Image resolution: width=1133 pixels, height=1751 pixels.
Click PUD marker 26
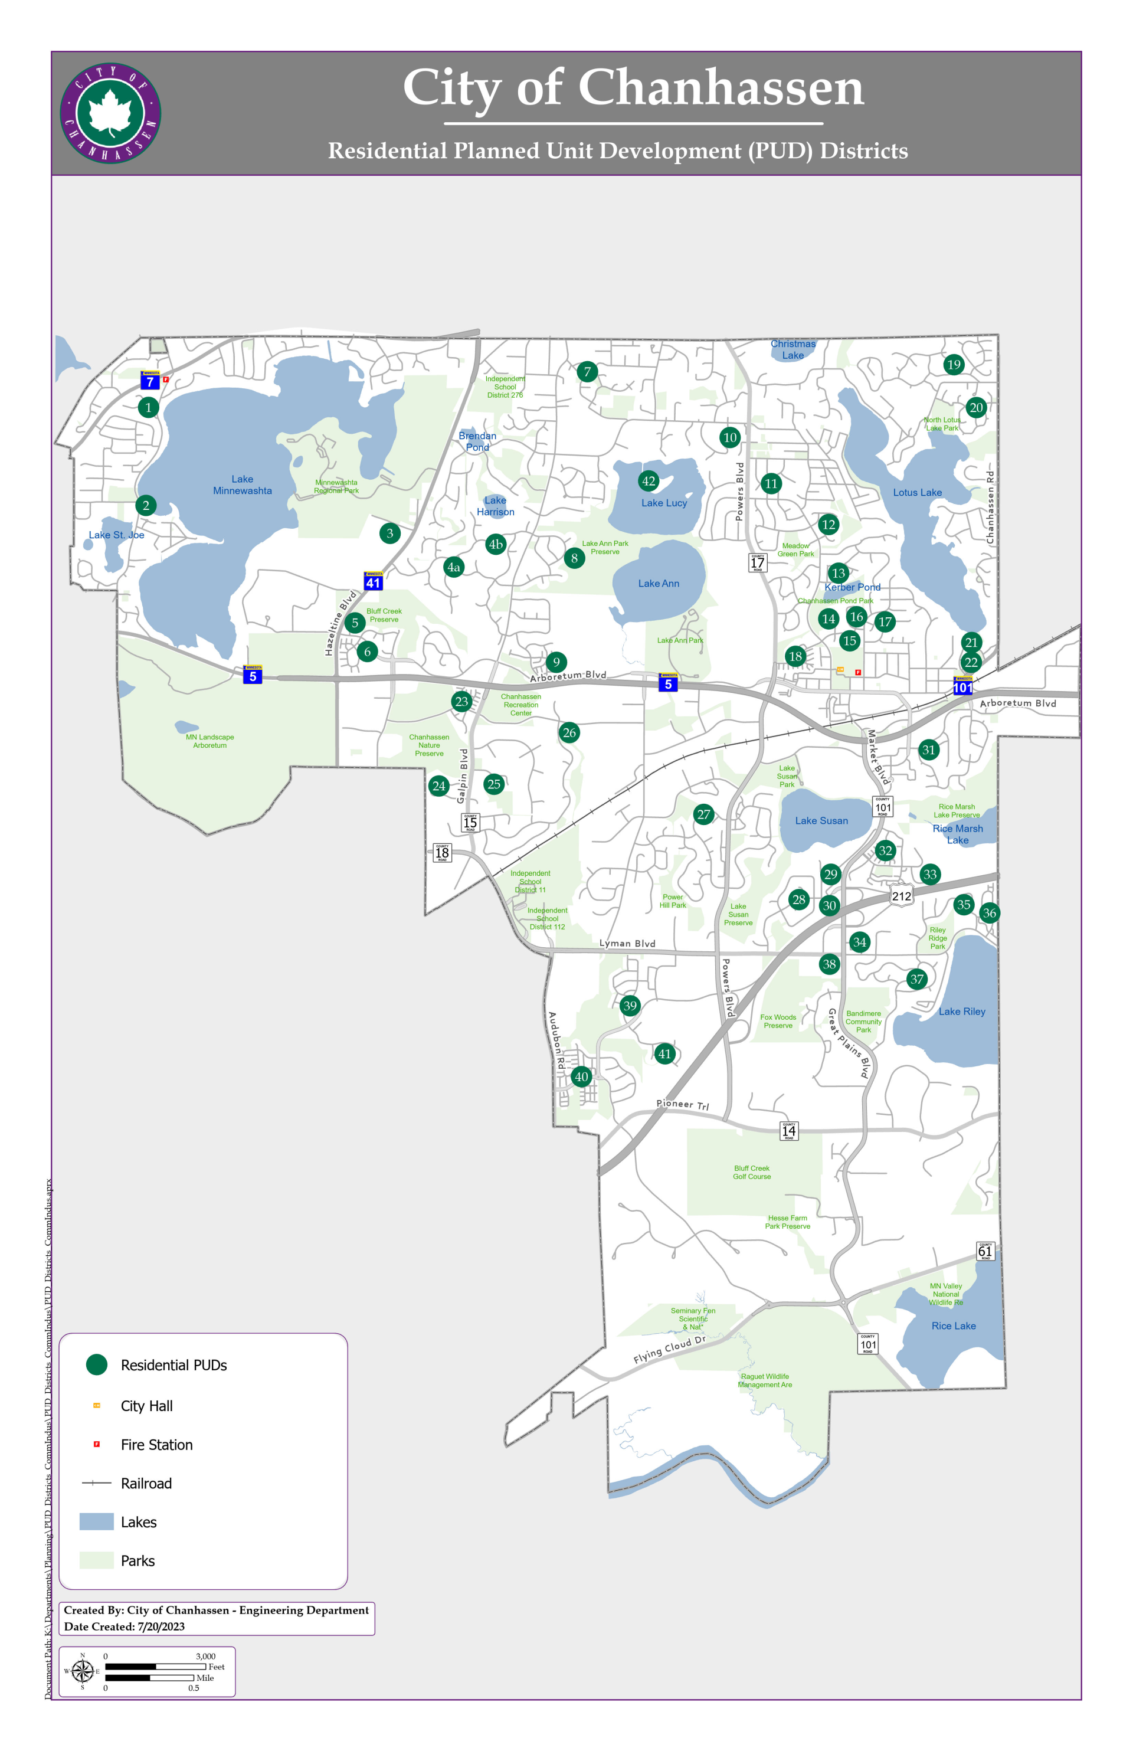[569, 732]
